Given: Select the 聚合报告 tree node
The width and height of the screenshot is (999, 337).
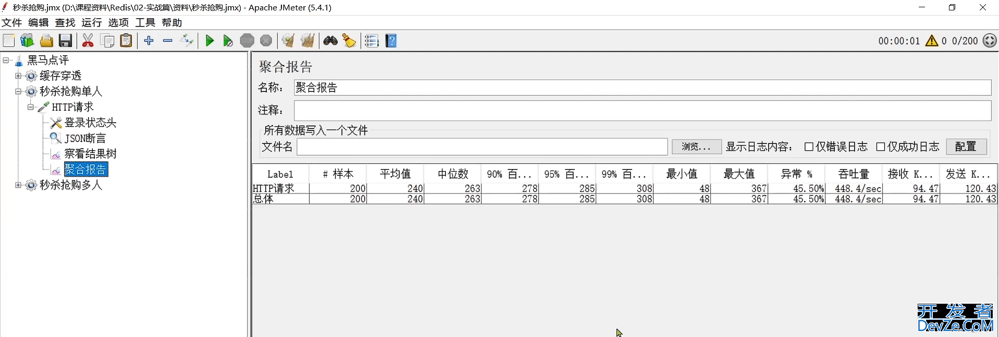Looking at the screenshot, I should [85, 170].
